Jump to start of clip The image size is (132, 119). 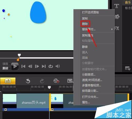(x=23, y=66)
